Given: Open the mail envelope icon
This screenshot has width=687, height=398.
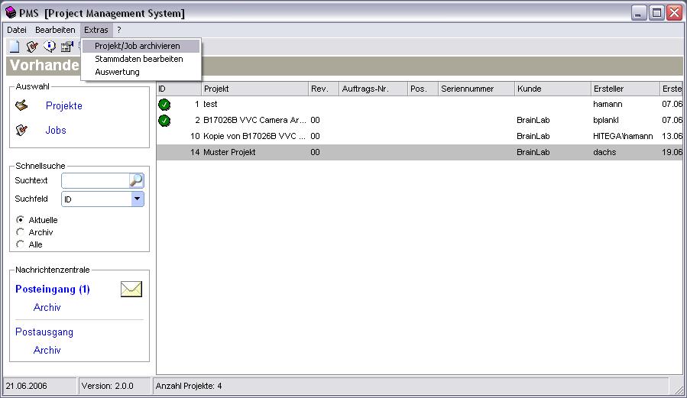Looking at the screenshot, I should click(x=131, y=289).
